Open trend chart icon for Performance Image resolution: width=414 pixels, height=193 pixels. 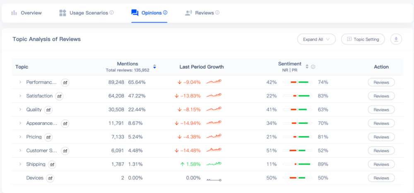pos(65,82)
